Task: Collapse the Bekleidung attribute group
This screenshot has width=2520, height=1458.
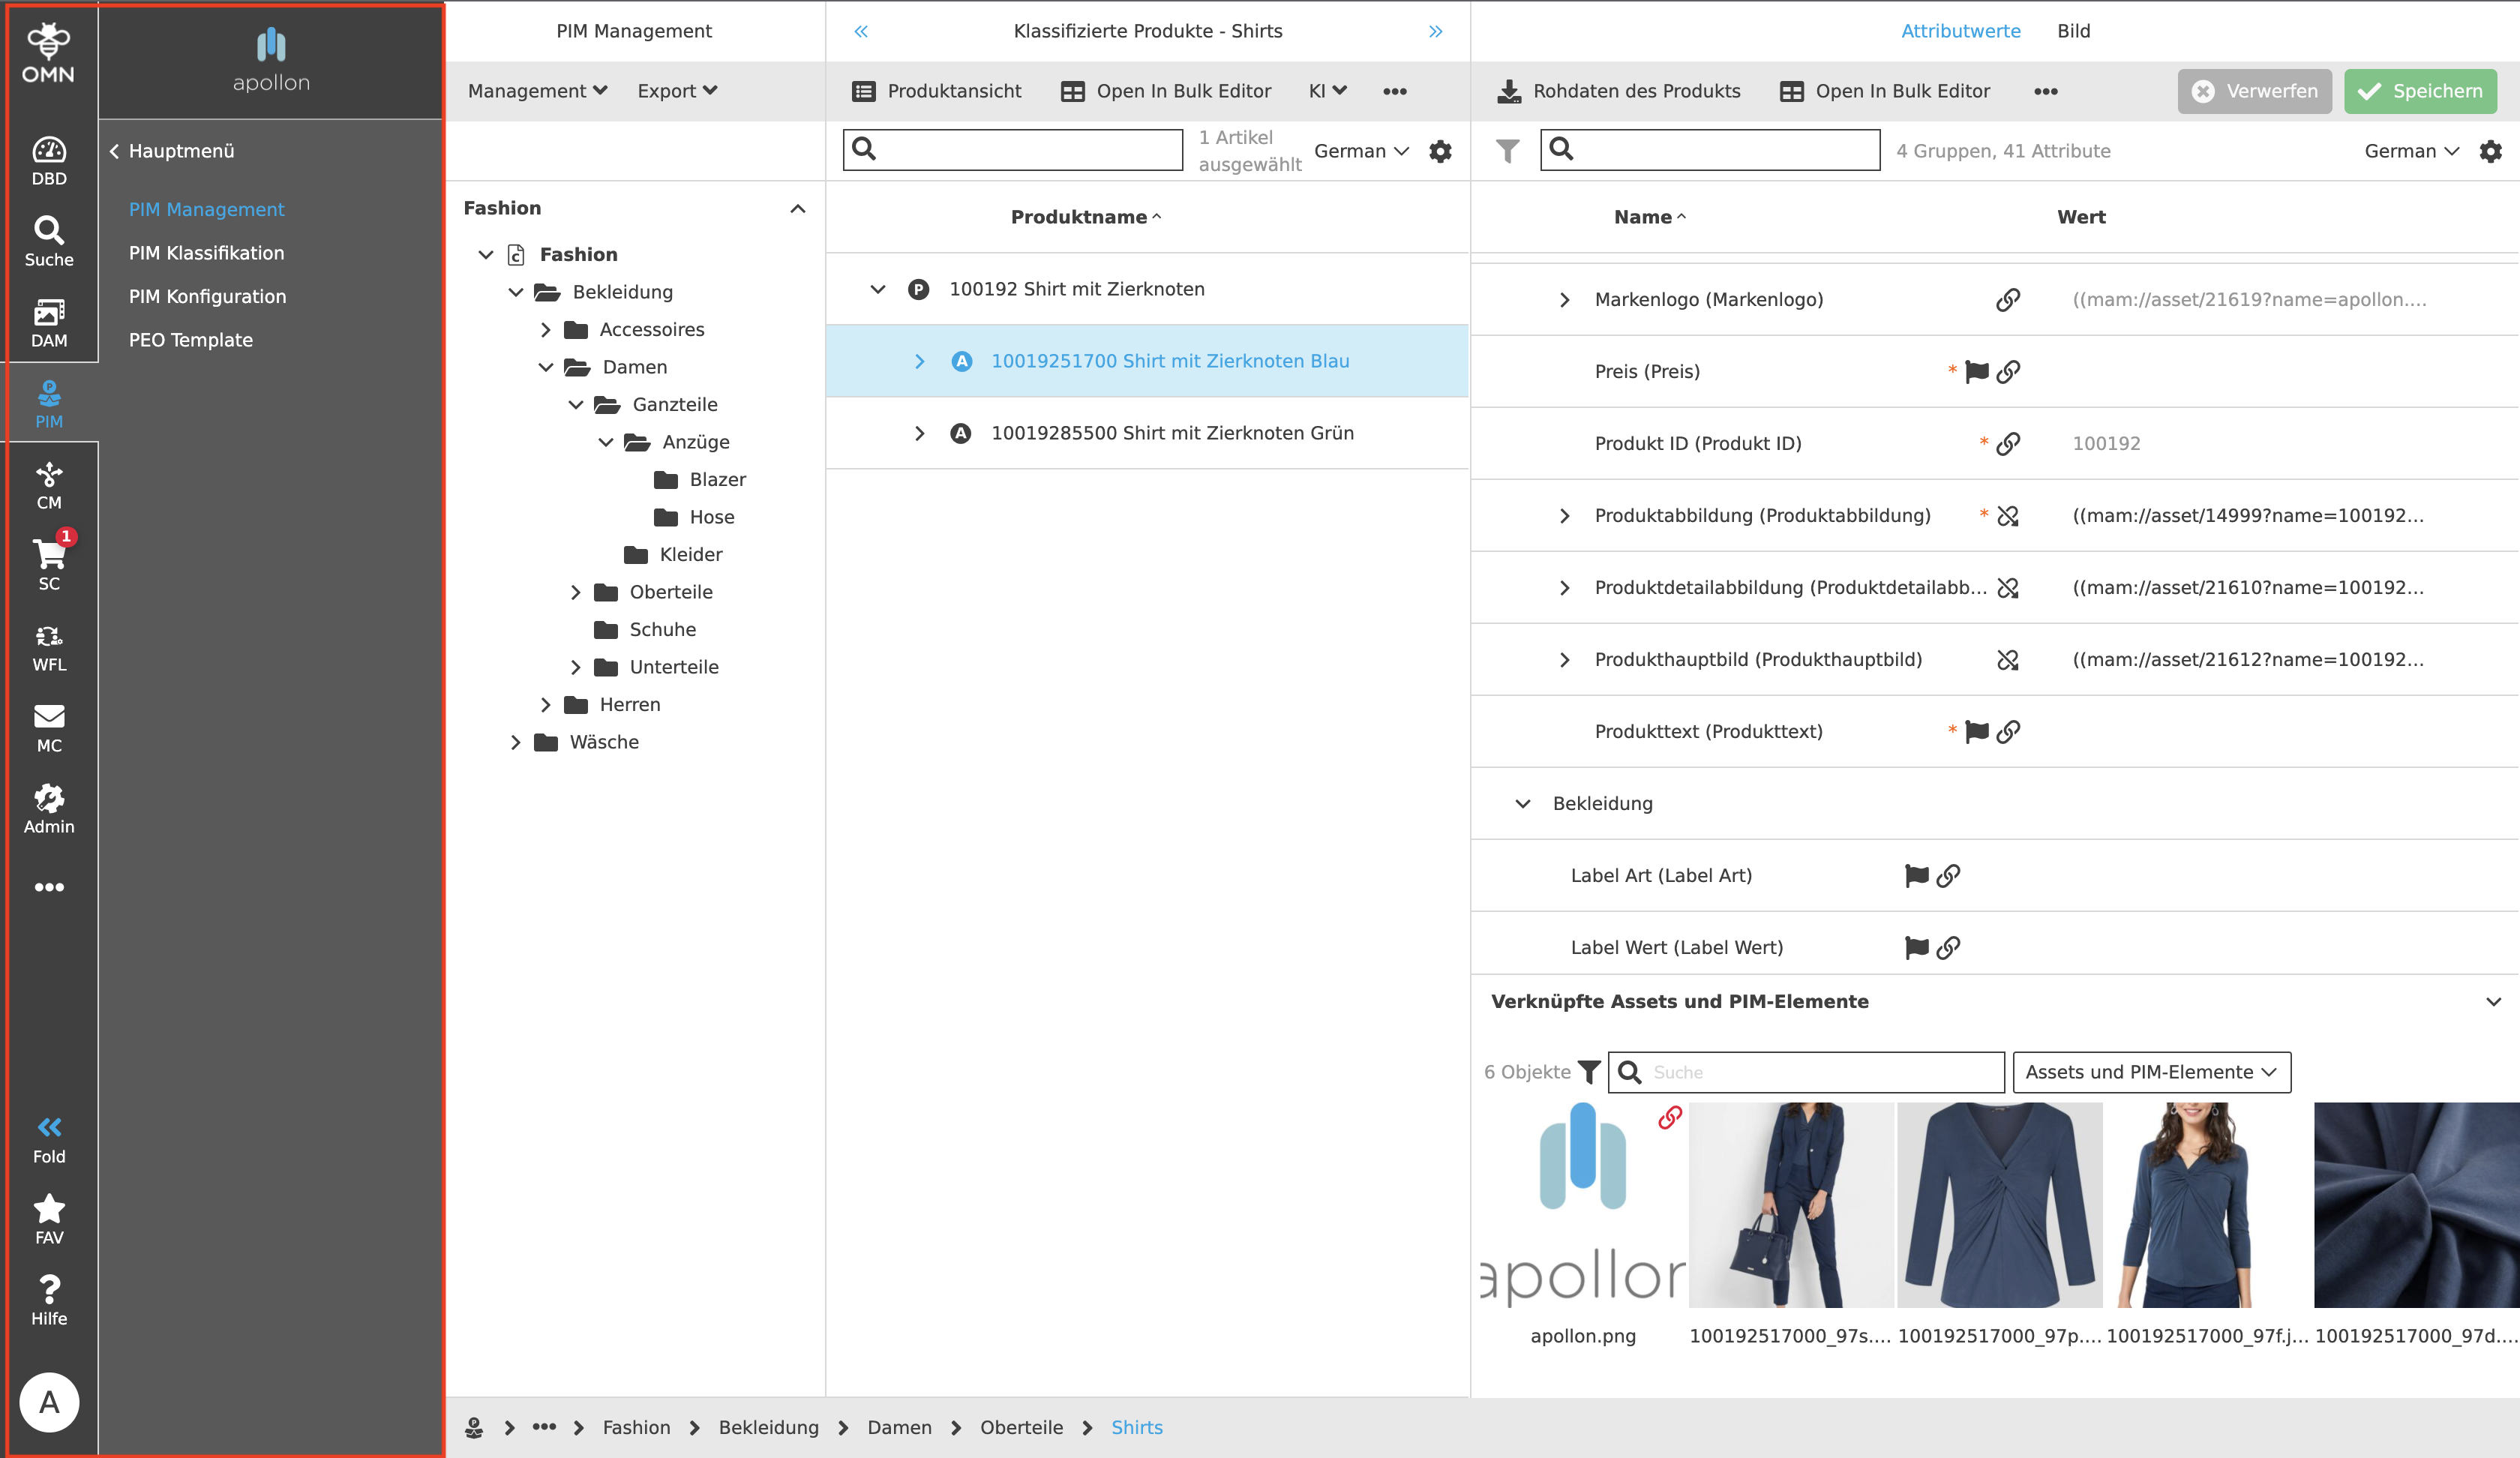Action: coord(1522,804)
